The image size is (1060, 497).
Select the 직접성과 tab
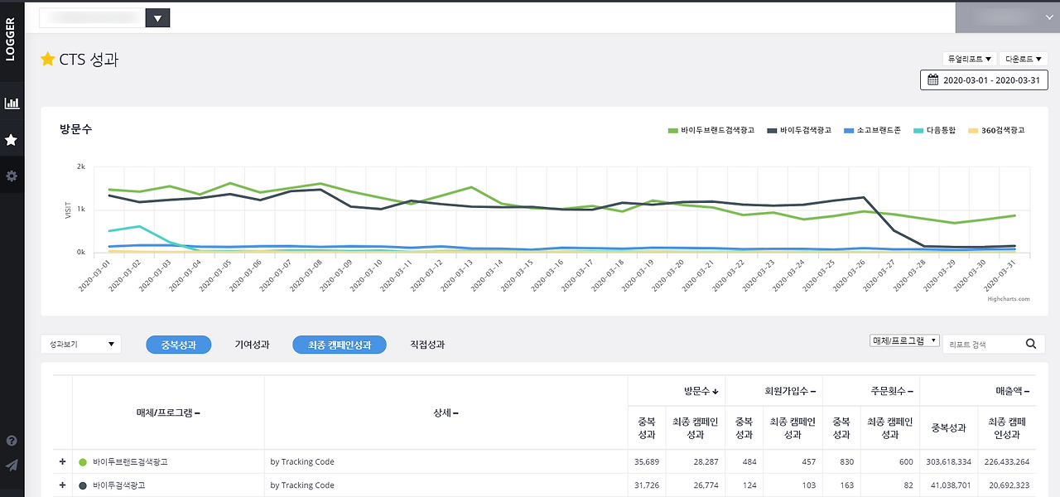pyautogui.click(x=427, y=345)
